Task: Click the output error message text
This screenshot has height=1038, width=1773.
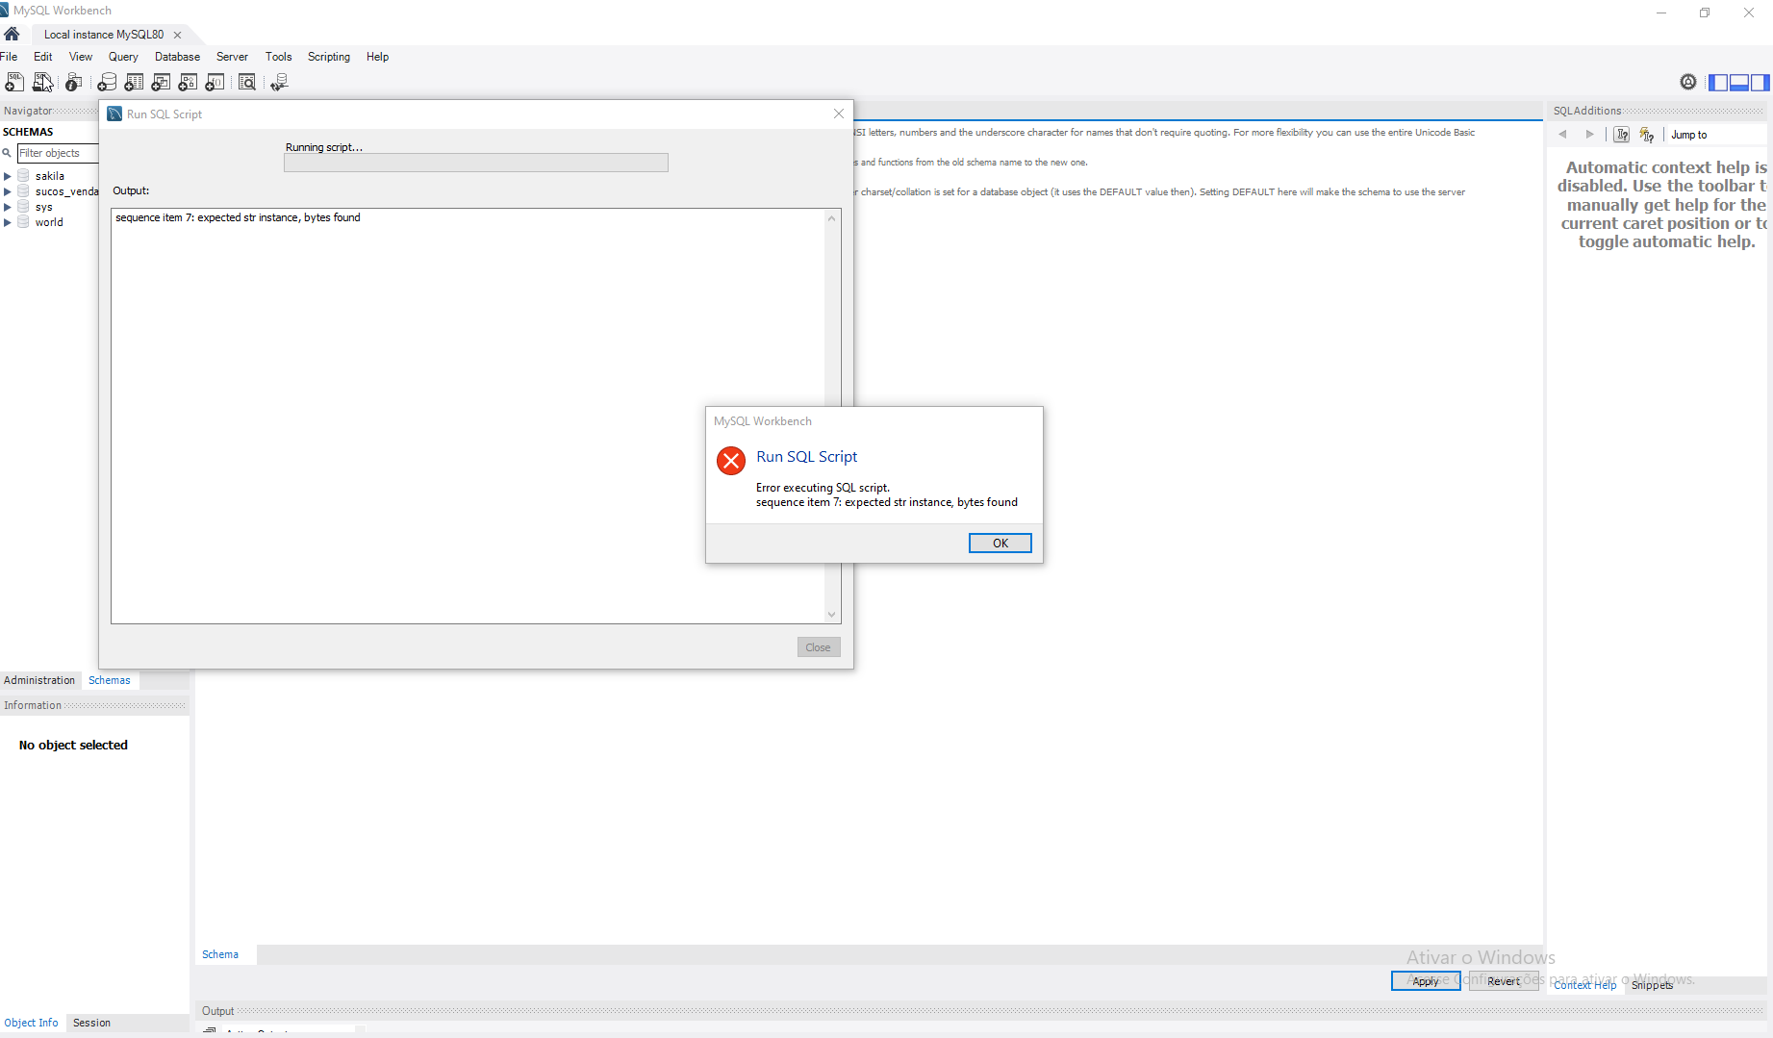Action: [238, 217]
